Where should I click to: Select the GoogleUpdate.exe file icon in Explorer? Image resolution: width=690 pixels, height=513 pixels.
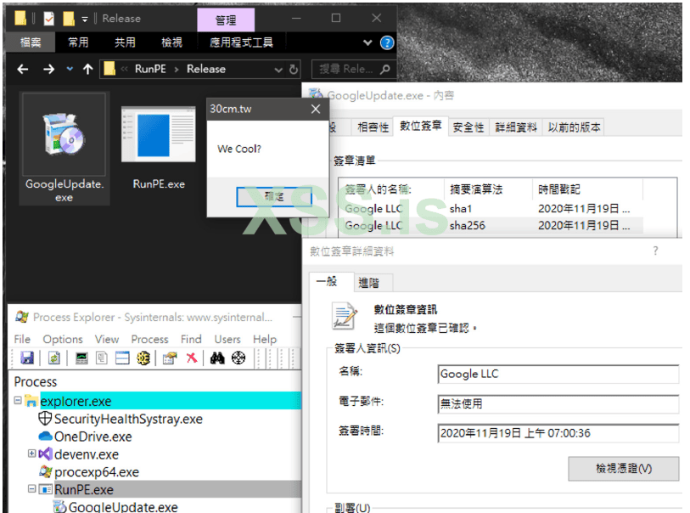click(x=65, y=148)
